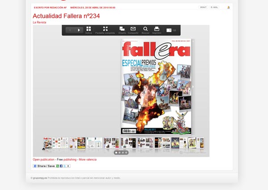Viewport: 268px width, 190px height.
Task: Click the fallera magazine cover page
Action: (x=156, y=87)
